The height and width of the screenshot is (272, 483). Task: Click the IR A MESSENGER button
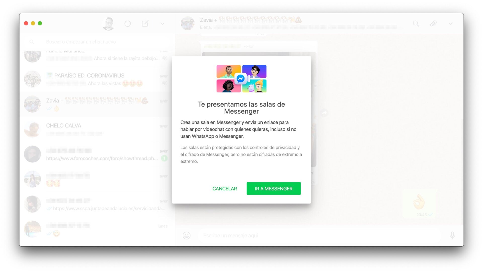pos(274,189)
